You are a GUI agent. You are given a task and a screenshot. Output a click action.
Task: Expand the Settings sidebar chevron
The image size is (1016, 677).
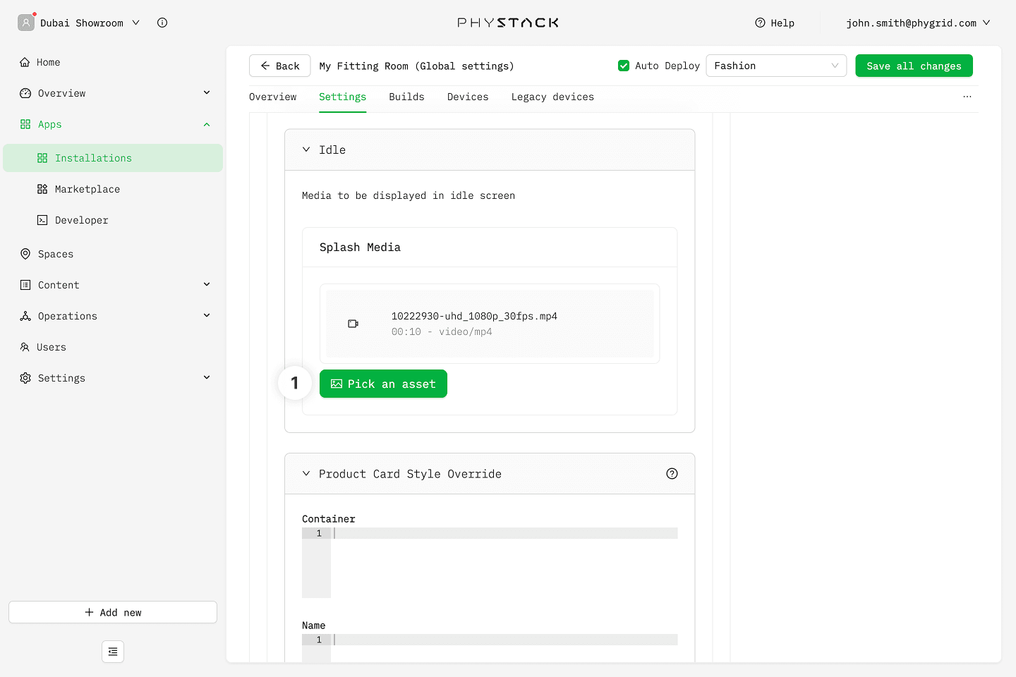[x=207, y=377]
